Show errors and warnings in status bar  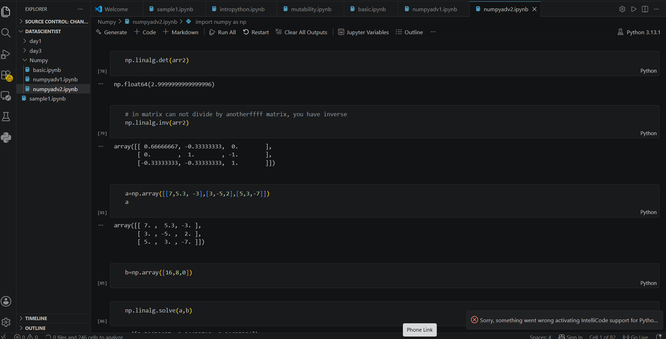pos(26,337)
